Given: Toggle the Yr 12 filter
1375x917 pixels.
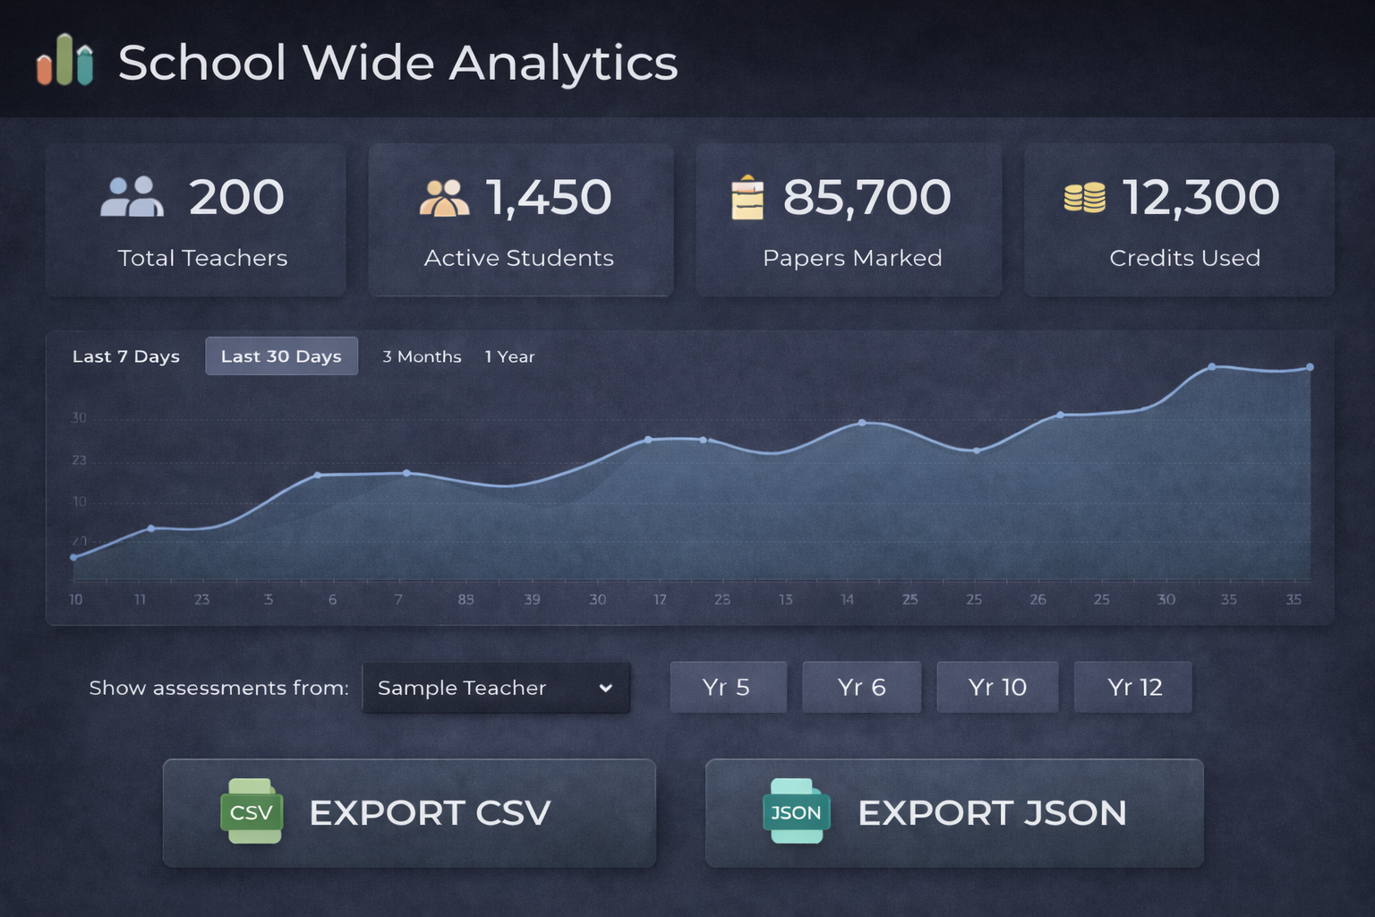Looking at the screenshot, I should point(1132,688).
